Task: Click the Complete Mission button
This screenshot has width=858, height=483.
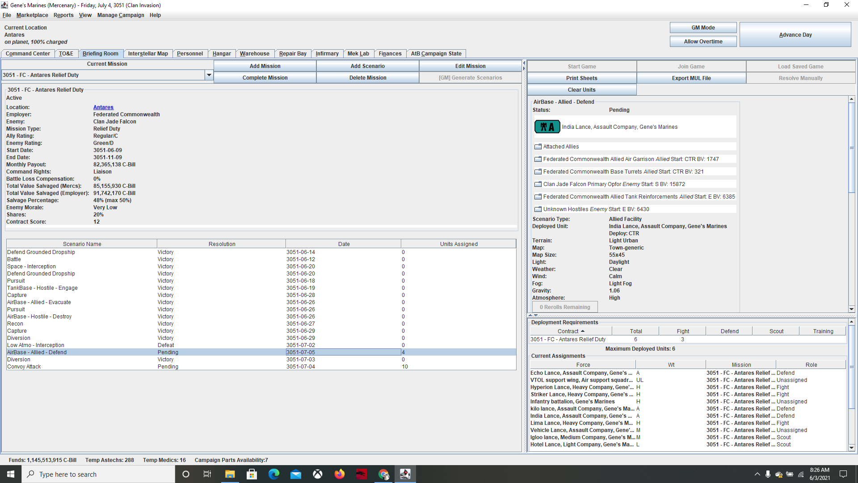Action: (x=265, y=78)
